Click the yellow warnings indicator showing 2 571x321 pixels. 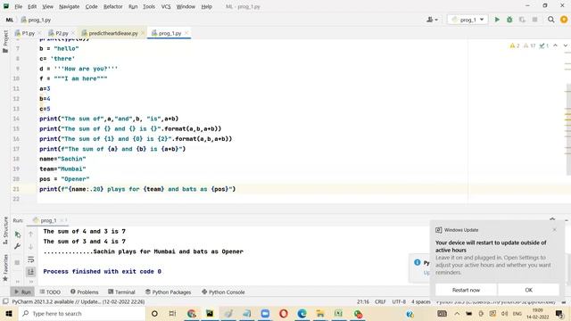(515, 45)
